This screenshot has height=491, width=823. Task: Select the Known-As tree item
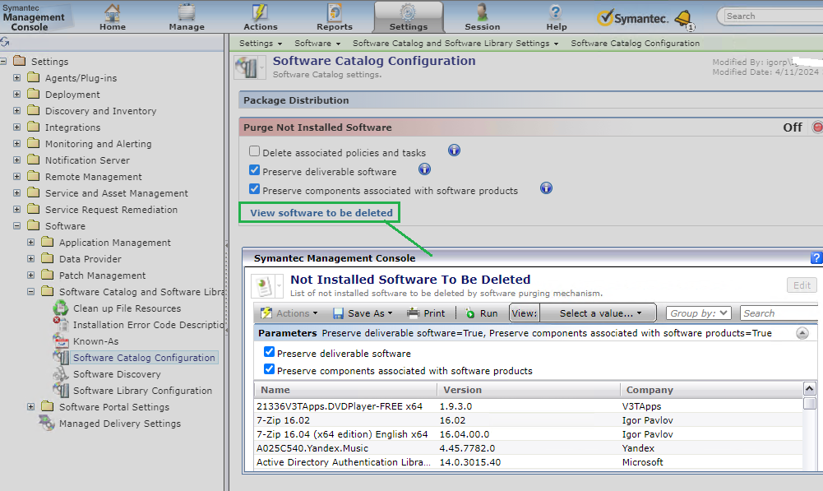[95, 341]
